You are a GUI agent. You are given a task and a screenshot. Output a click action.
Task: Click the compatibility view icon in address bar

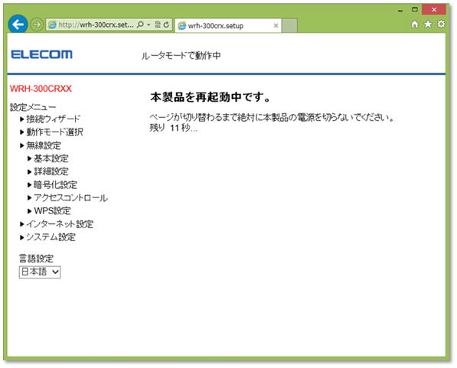click(x=158, y=24)
